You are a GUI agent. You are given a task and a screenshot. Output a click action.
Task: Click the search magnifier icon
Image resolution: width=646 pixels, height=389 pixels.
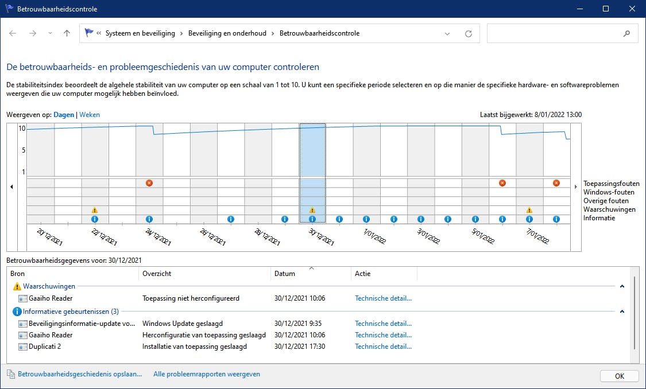(626, 34)
